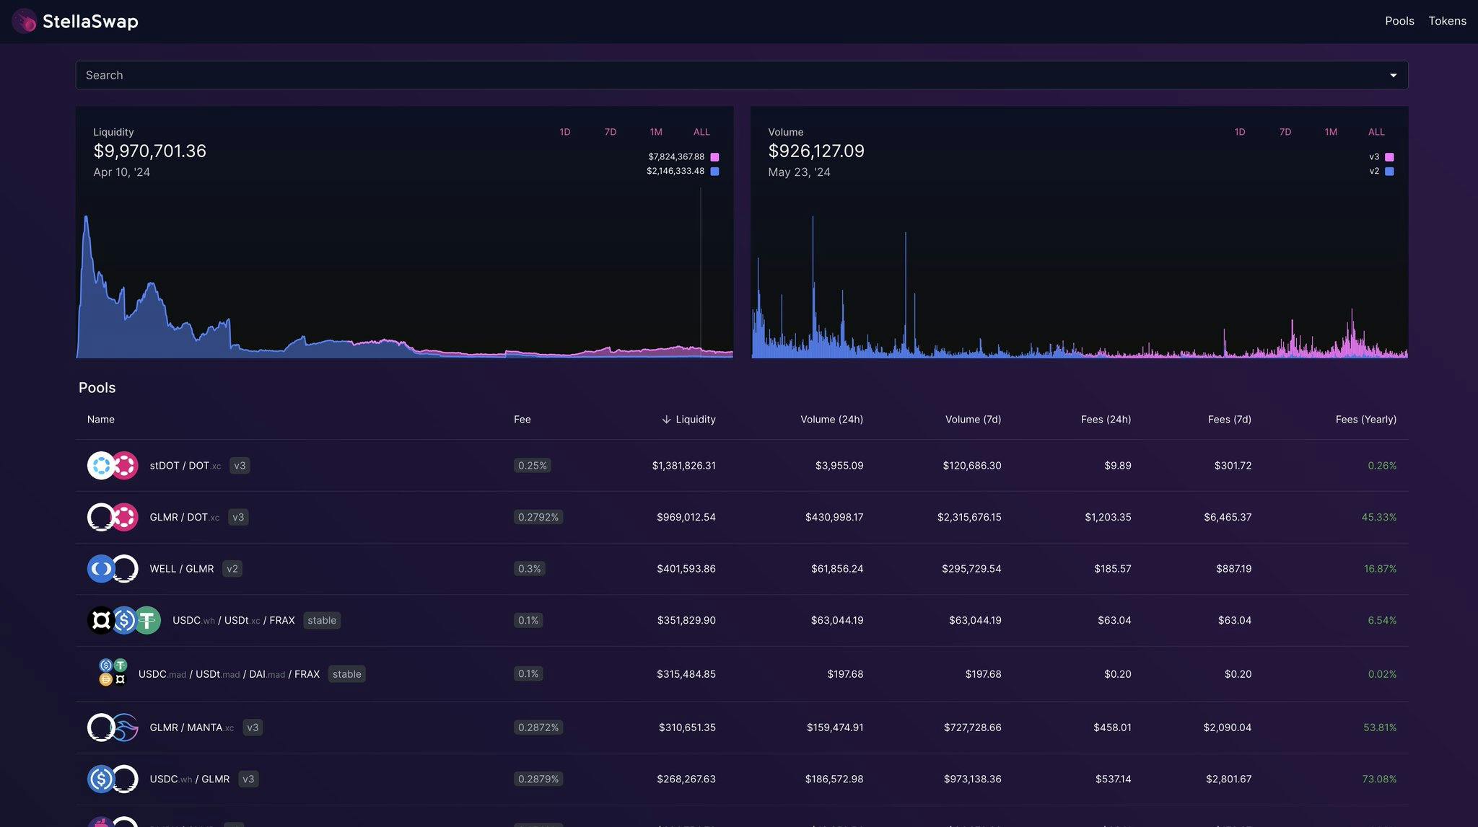
Task: Click blue swatch next to $2,146,333.48
Action: click(714, 171)
